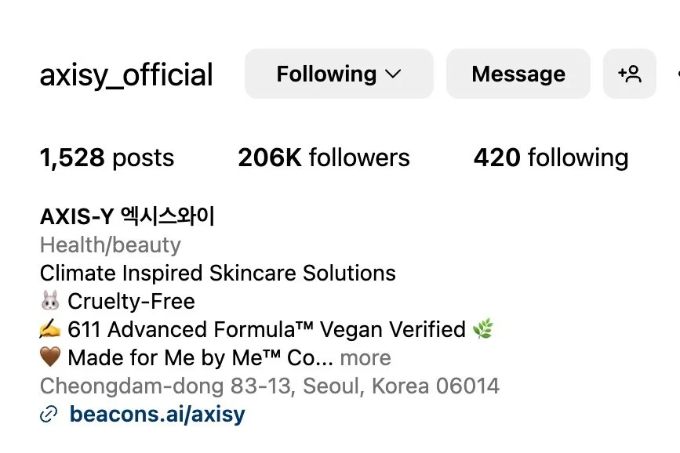Click the AXIS-Y 엑시스와이 display name
This screenshot has width=680, height=453.
127,216
